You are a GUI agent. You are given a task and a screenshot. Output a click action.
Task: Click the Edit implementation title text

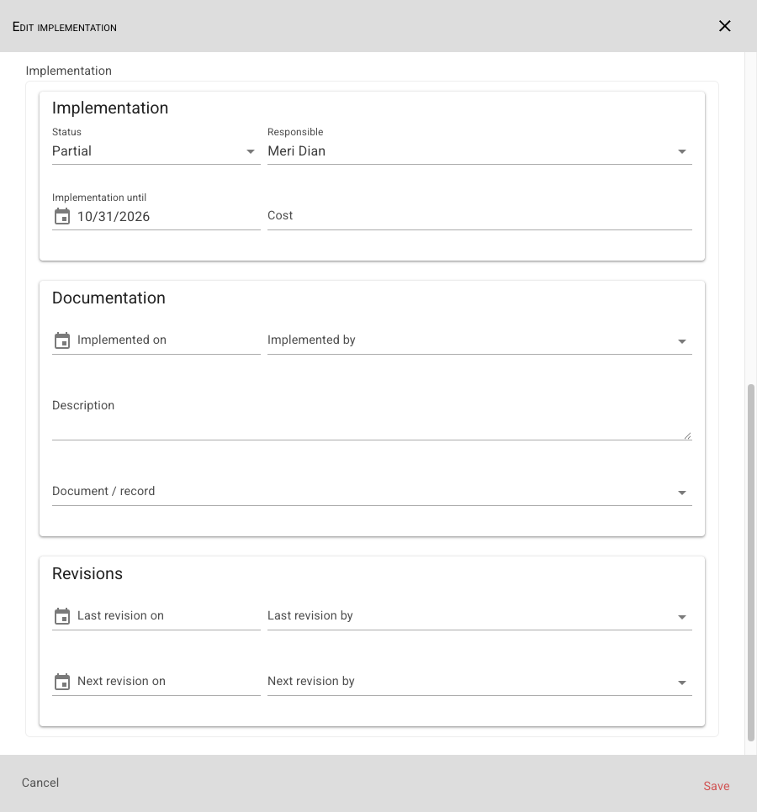tap(65, 27)
